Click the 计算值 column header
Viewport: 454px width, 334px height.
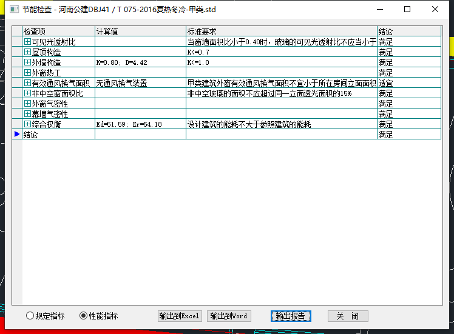[x=140, y=31]
